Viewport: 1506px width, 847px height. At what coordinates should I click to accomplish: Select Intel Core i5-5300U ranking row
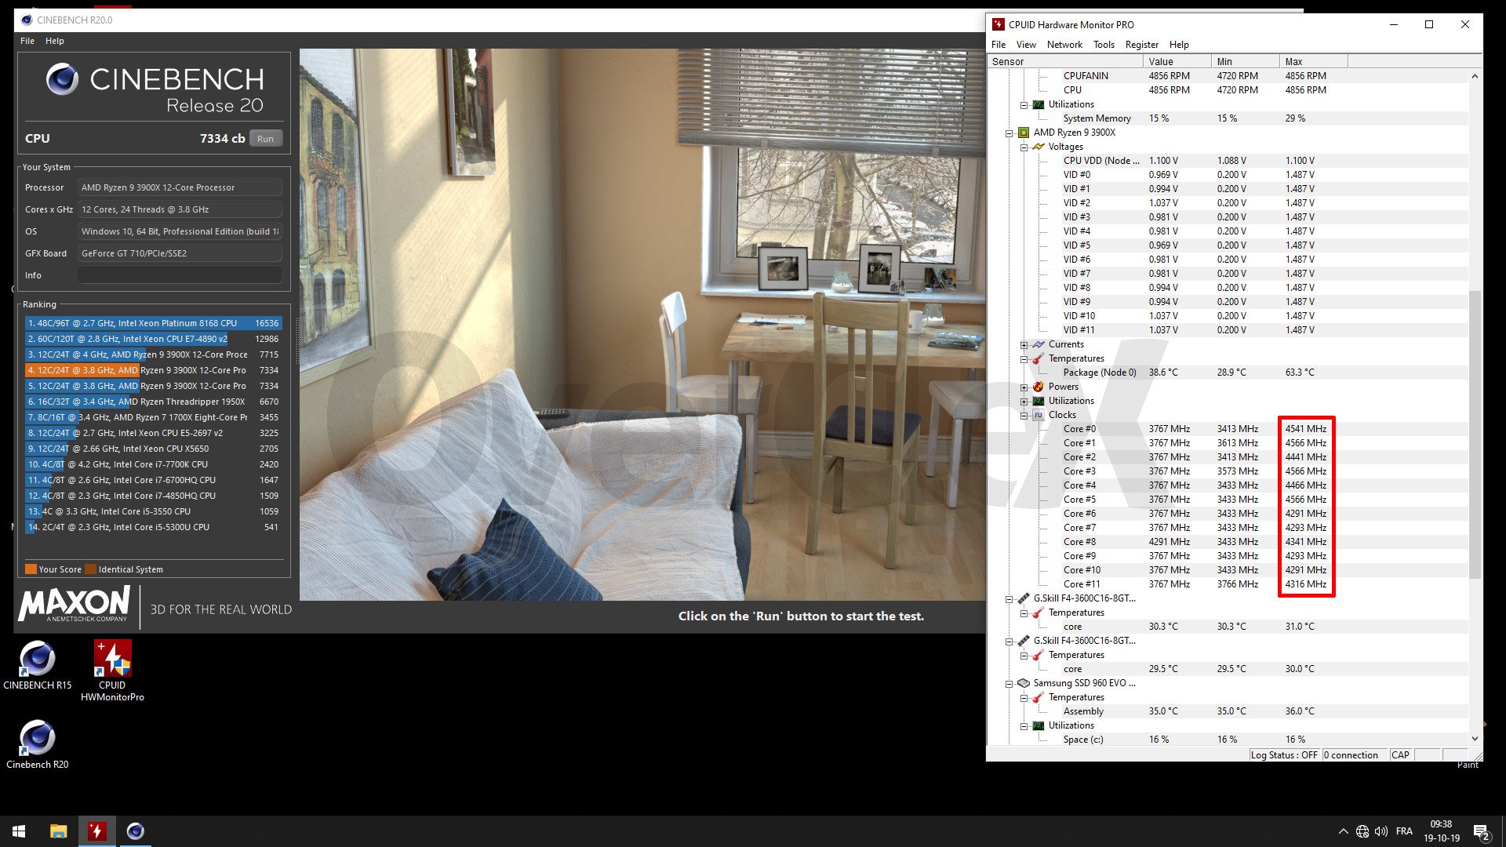[153, 527]
